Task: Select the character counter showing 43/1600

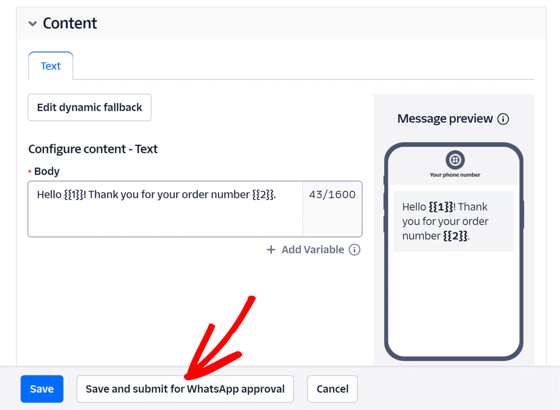Action: coord(332,194)
